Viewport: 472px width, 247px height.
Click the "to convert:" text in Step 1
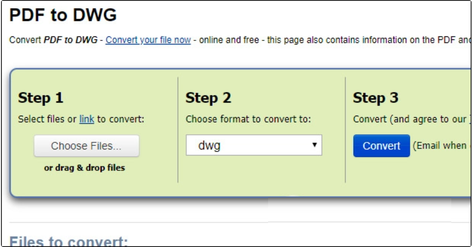[120, 119]
